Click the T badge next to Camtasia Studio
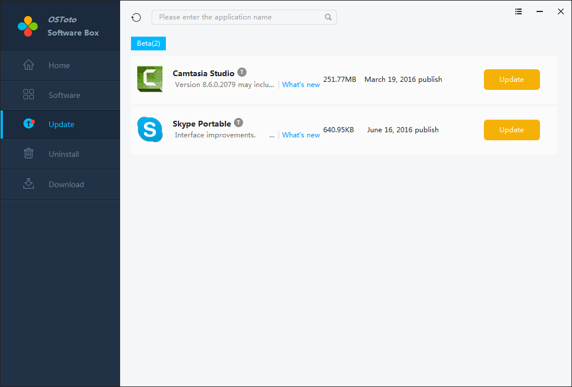 click(x=242, y=72)
